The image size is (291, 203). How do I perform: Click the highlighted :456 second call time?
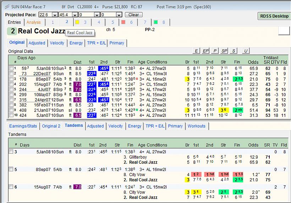104,68
